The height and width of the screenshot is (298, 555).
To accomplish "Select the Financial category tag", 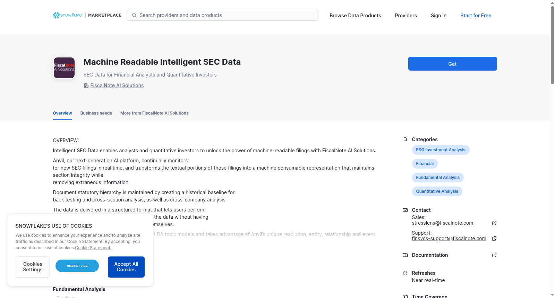I will tap(425, 164).
